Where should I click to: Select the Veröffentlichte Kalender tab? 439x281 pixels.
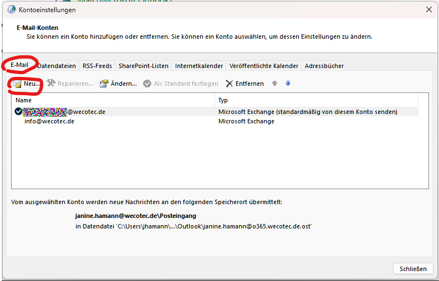264,66
